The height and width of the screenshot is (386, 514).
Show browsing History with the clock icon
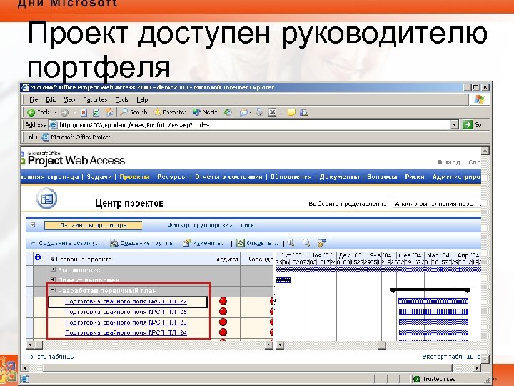(x=228, y=112)
